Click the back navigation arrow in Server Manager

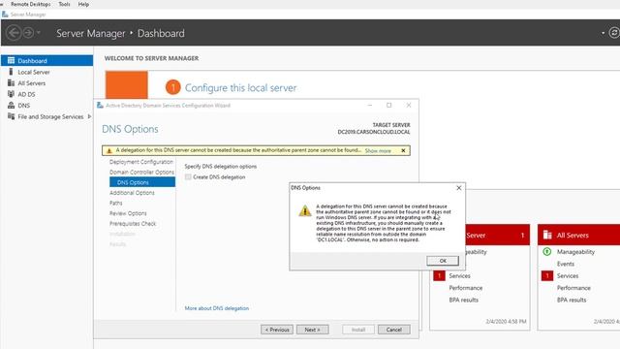[x=14, y=33]
